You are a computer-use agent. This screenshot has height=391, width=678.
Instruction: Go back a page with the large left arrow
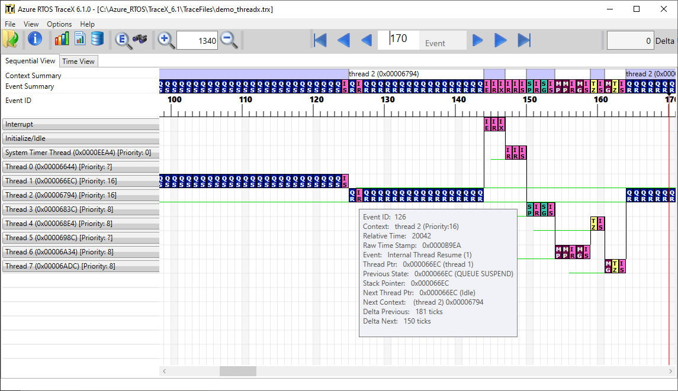click(x=344, y=40)
